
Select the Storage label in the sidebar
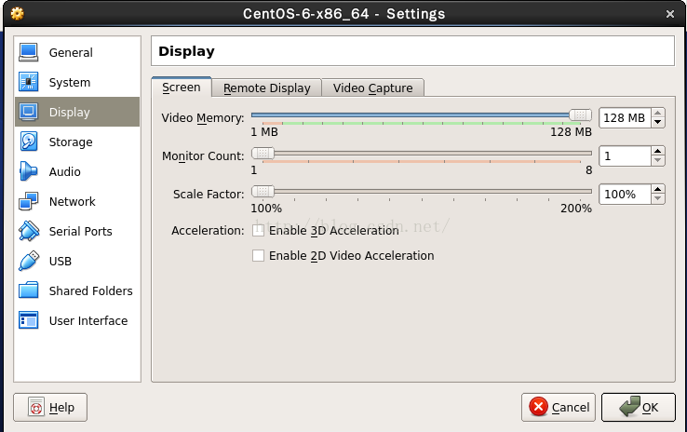[71, 142]
